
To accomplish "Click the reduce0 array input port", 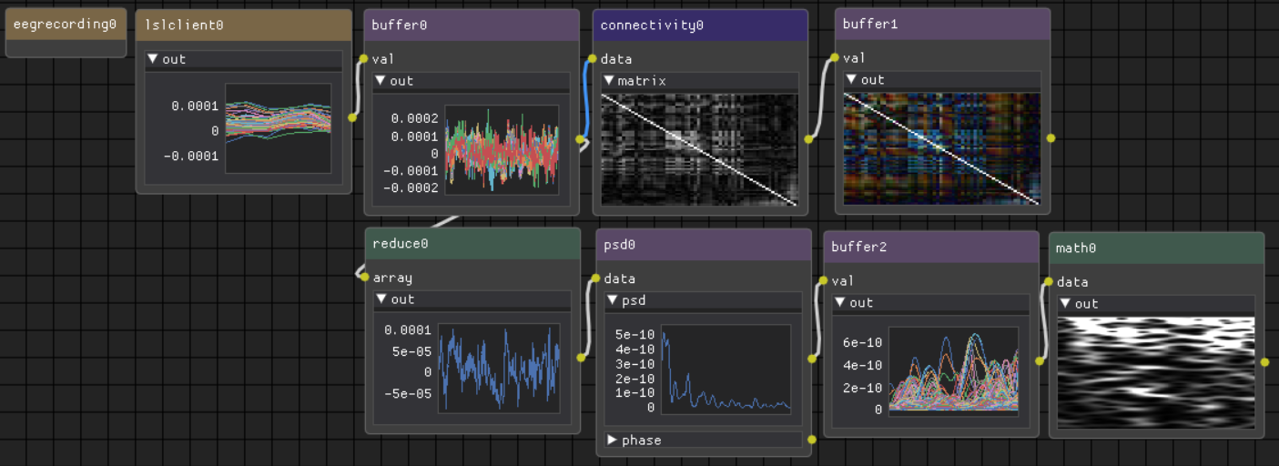I will tap(364, 277).
